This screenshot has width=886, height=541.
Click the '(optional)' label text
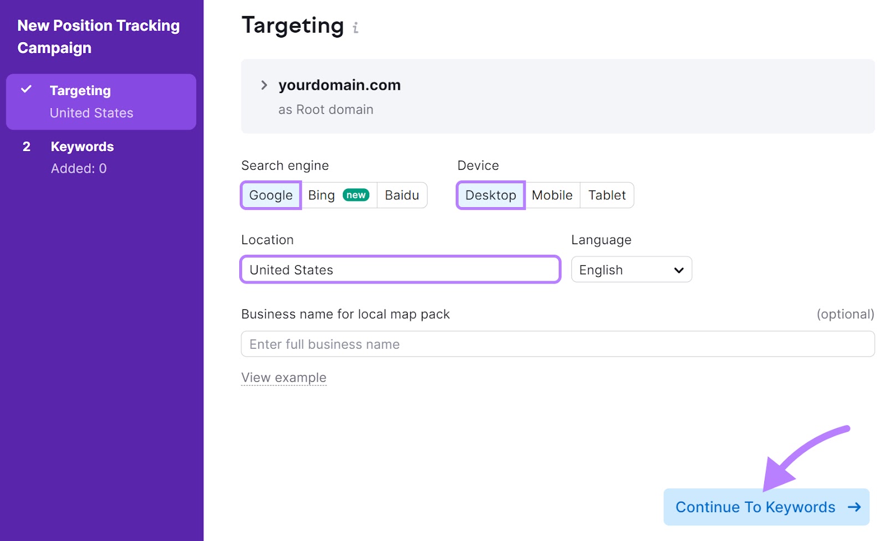coord(845,314)
